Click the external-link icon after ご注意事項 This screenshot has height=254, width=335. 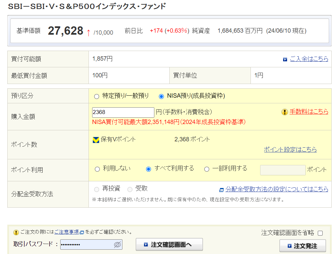(82, 232)
